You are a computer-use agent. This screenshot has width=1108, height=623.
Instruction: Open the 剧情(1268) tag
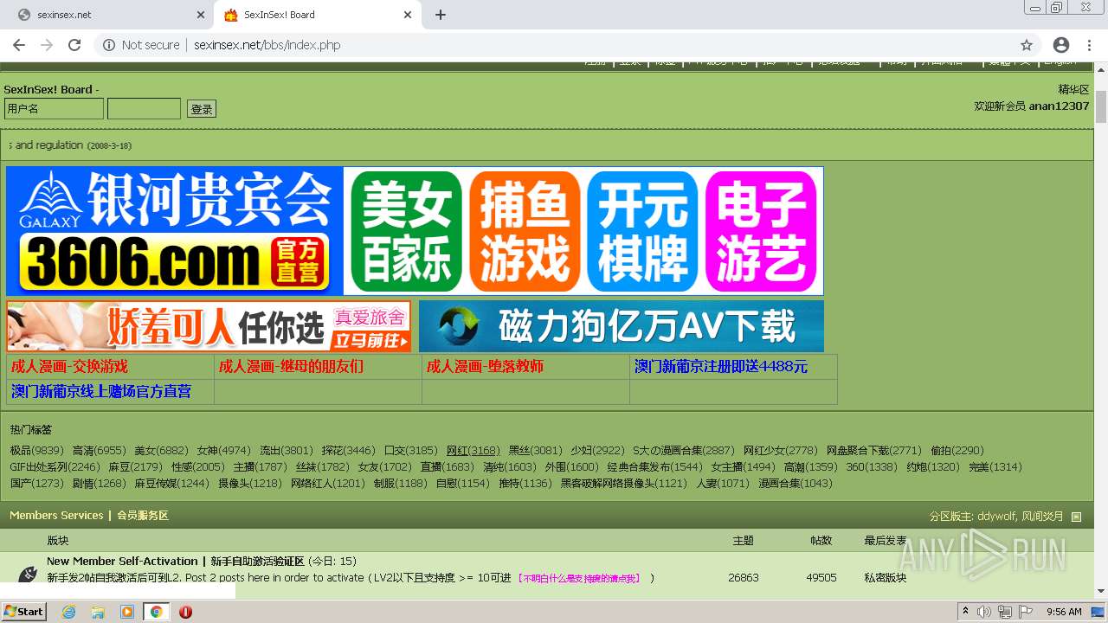[x=99, y=483]
